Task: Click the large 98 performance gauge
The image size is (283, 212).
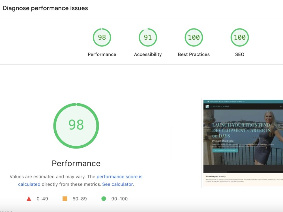Action: click(x=76, y=126)
